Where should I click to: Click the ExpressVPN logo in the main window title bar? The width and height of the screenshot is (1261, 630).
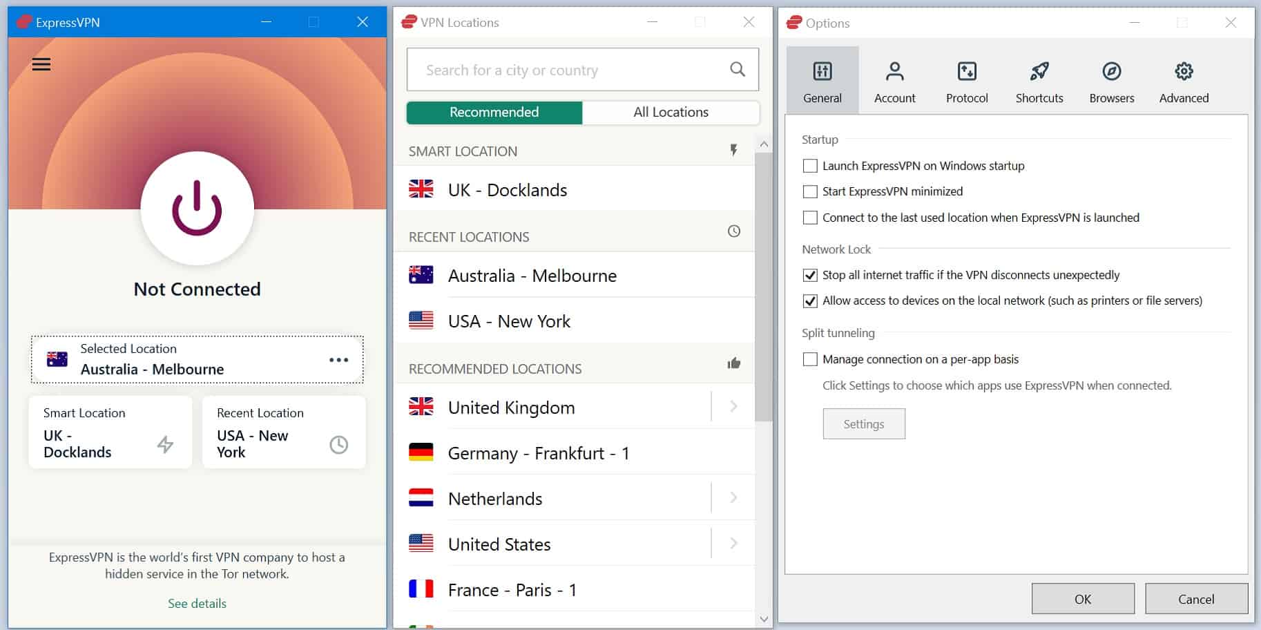pyautogui.click(x=25, y=22)
